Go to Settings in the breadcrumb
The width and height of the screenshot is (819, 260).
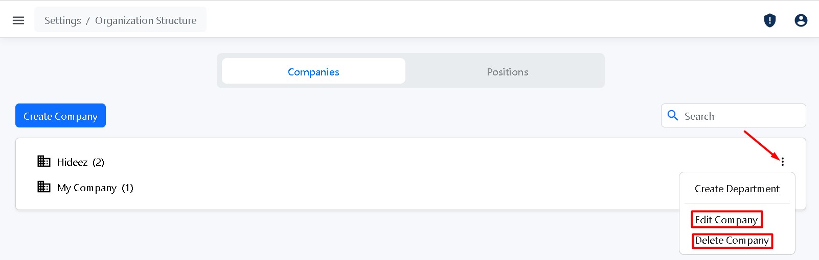63,20
